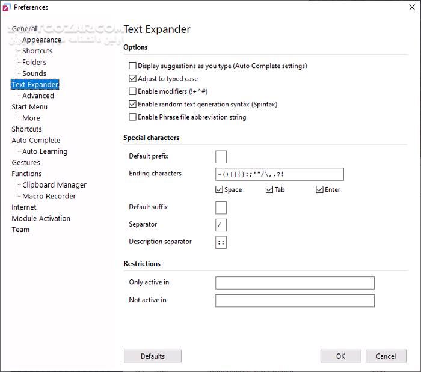The height and width of the screenshot is (372, 421).
Task: Select Module Activation in the tree
Action: (41, 218)
